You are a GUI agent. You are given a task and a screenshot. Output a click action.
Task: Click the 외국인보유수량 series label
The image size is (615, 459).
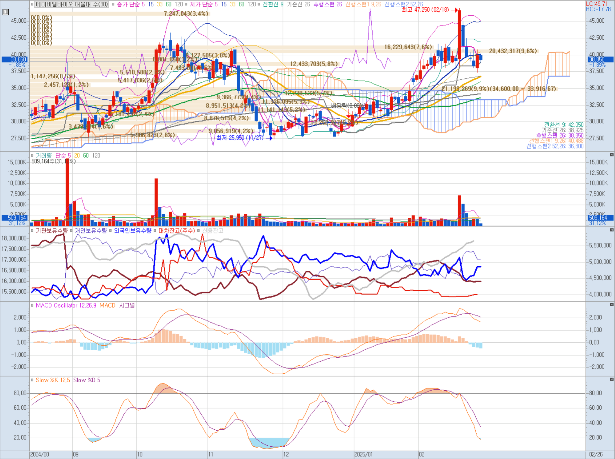tap(133, 231)
